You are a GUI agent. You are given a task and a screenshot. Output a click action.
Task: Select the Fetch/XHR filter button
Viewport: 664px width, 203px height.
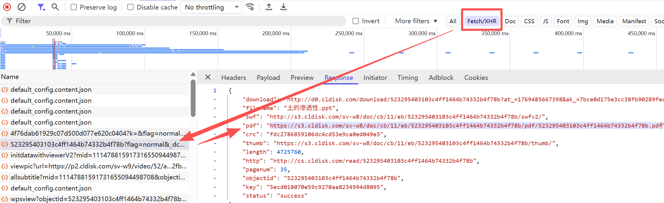(482, 21)
